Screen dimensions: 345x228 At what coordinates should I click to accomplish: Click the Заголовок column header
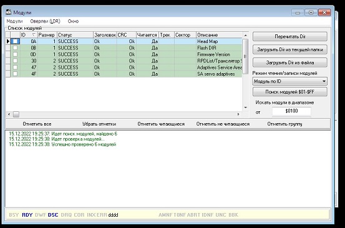[105, 35]
